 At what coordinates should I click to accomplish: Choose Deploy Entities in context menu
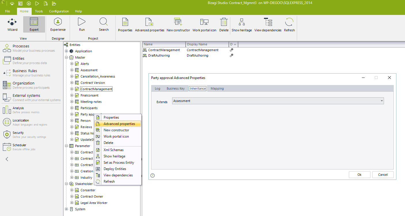(x=118, y=169)
